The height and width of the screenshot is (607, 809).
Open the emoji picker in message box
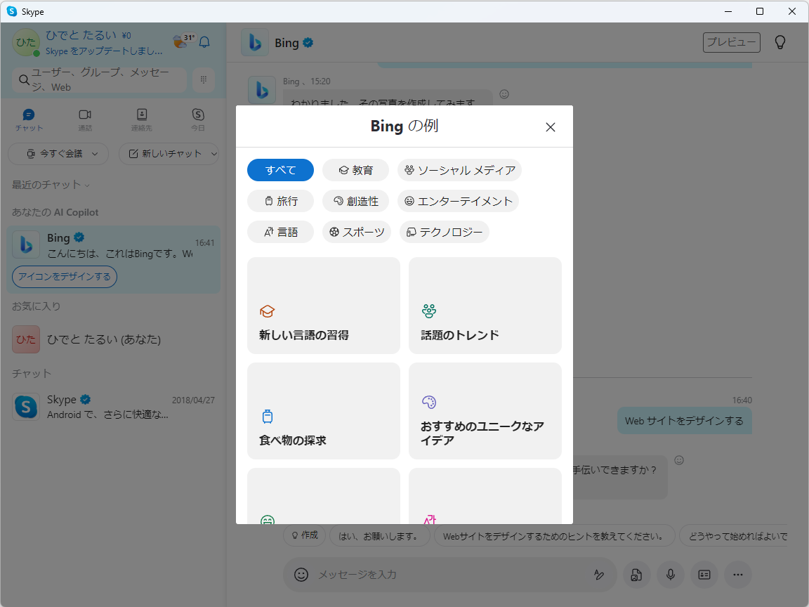[x=301, y=575]
